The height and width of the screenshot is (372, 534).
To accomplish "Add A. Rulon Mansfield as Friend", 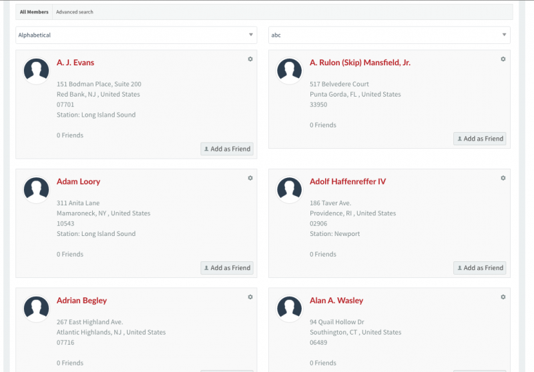I will pyautogui.click(x=480, y=139).
